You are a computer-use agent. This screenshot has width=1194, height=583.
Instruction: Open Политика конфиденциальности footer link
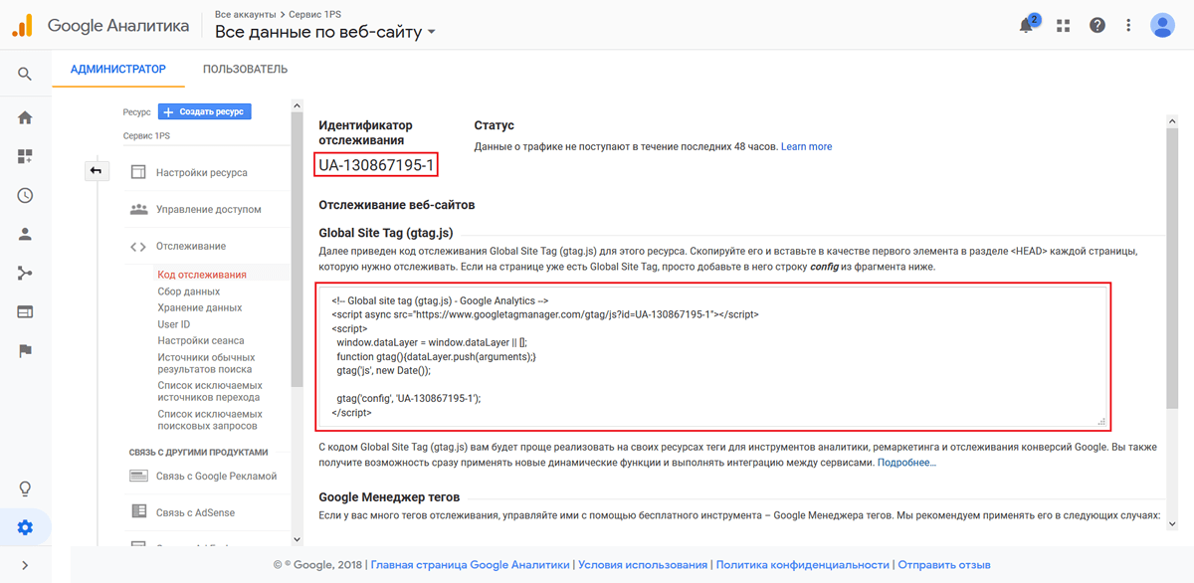tap(803, 564)
